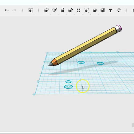
Task: Open the Pattern tool with four small cubes
Action: [79, 10]
